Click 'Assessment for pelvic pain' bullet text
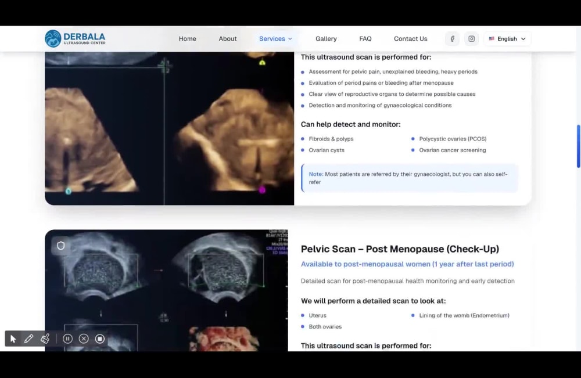 tap(393, 71)
